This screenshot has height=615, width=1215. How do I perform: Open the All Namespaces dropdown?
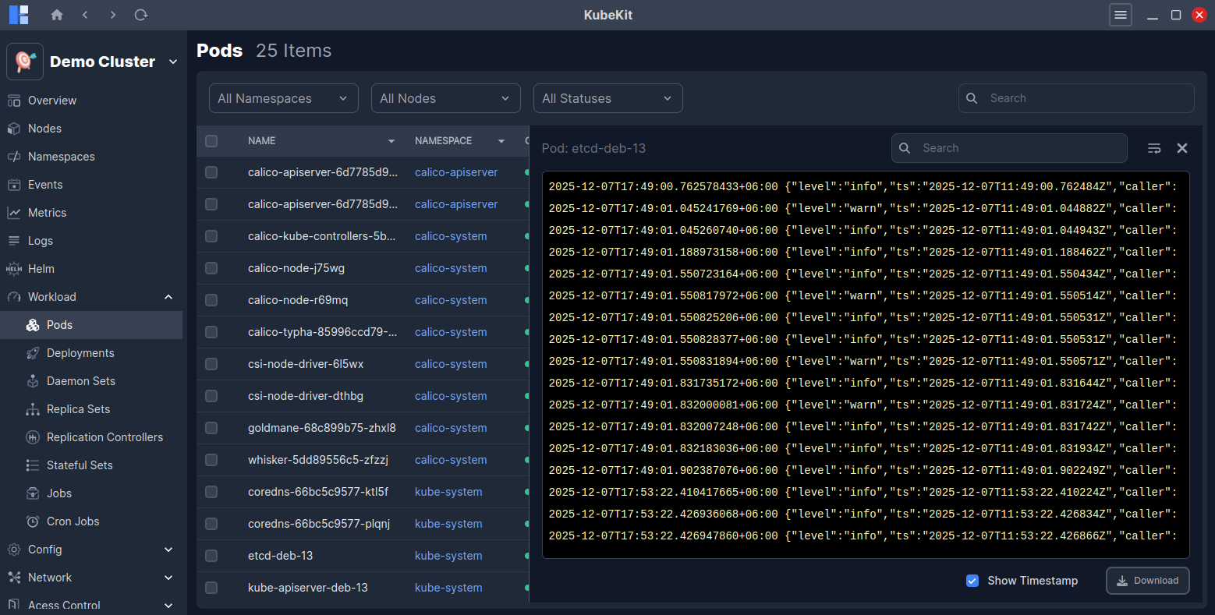(283, 98)
